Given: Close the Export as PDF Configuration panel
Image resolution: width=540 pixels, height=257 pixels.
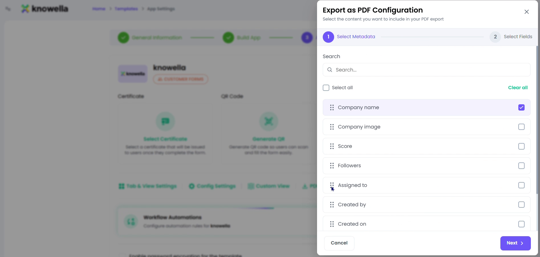Looking at the screenshot, I should pyautogui.click(x=527, y=12).
